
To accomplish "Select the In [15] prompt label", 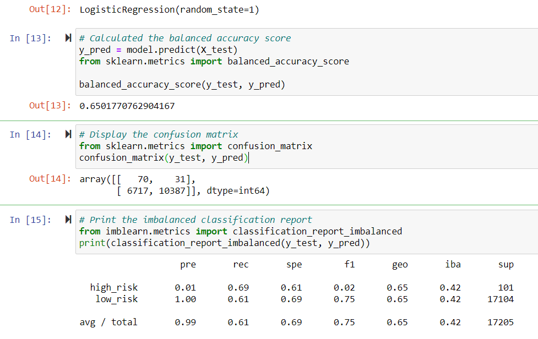I will pyautogui.click(x=30, y=220).
